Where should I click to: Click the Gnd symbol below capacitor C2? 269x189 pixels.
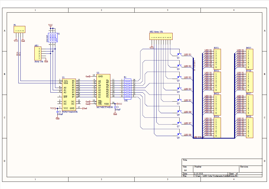tap(115, 114)
